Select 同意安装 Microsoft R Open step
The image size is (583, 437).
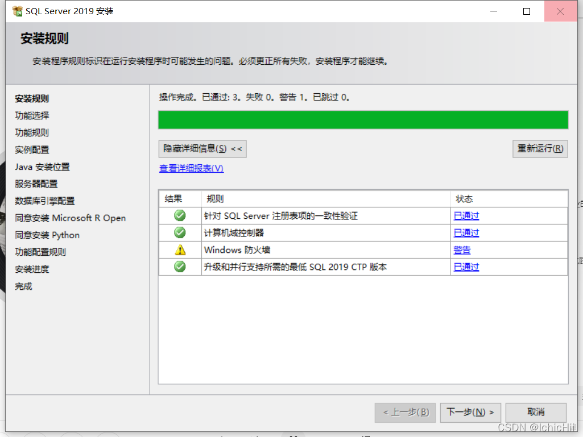71,218
